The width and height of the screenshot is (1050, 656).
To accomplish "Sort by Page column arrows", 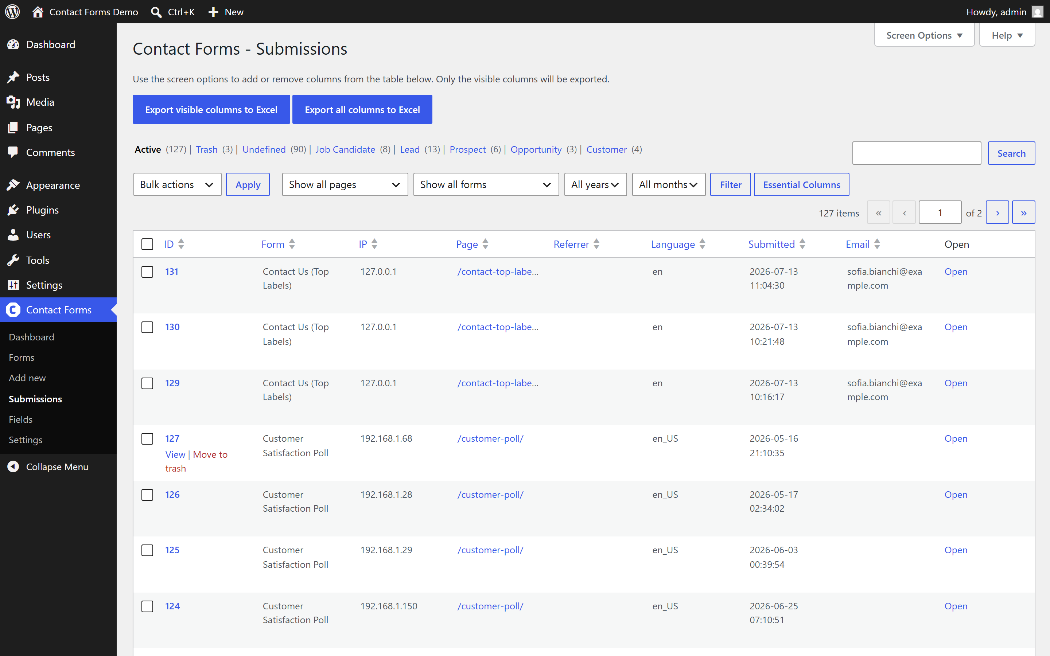I will (x=486, y=244).
